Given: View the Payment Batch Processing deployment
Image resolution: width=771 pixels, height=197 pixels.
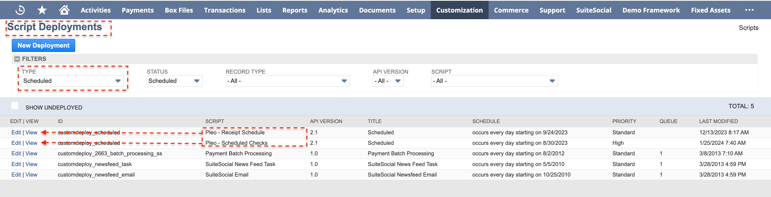Looking at the screenshot, I should (x=31, y=153).
